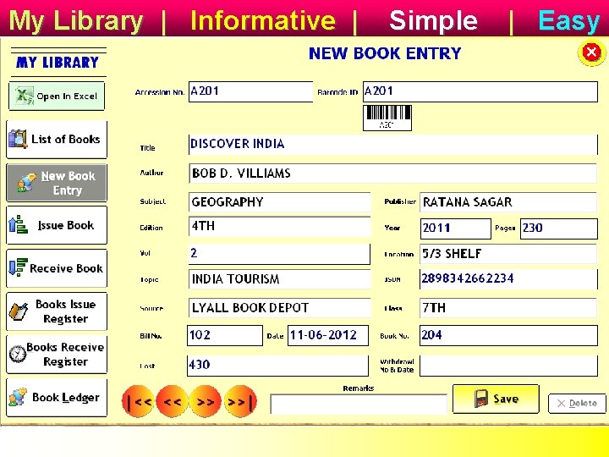Click the Topic field INDIA TOURISM
Image resolution: width=609 pixels, height=457 pixels.
280,279
